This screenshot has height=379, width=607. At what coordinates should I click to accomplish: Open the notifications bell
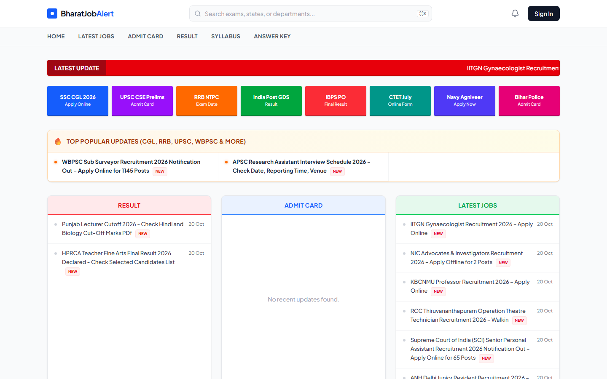click(x=515, y=13)
